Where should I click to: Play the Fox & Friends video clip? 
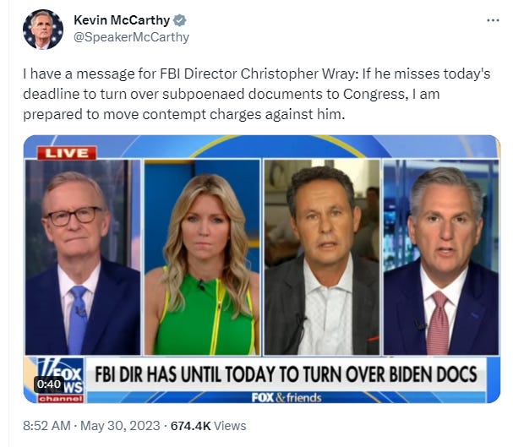coord(262,269)
